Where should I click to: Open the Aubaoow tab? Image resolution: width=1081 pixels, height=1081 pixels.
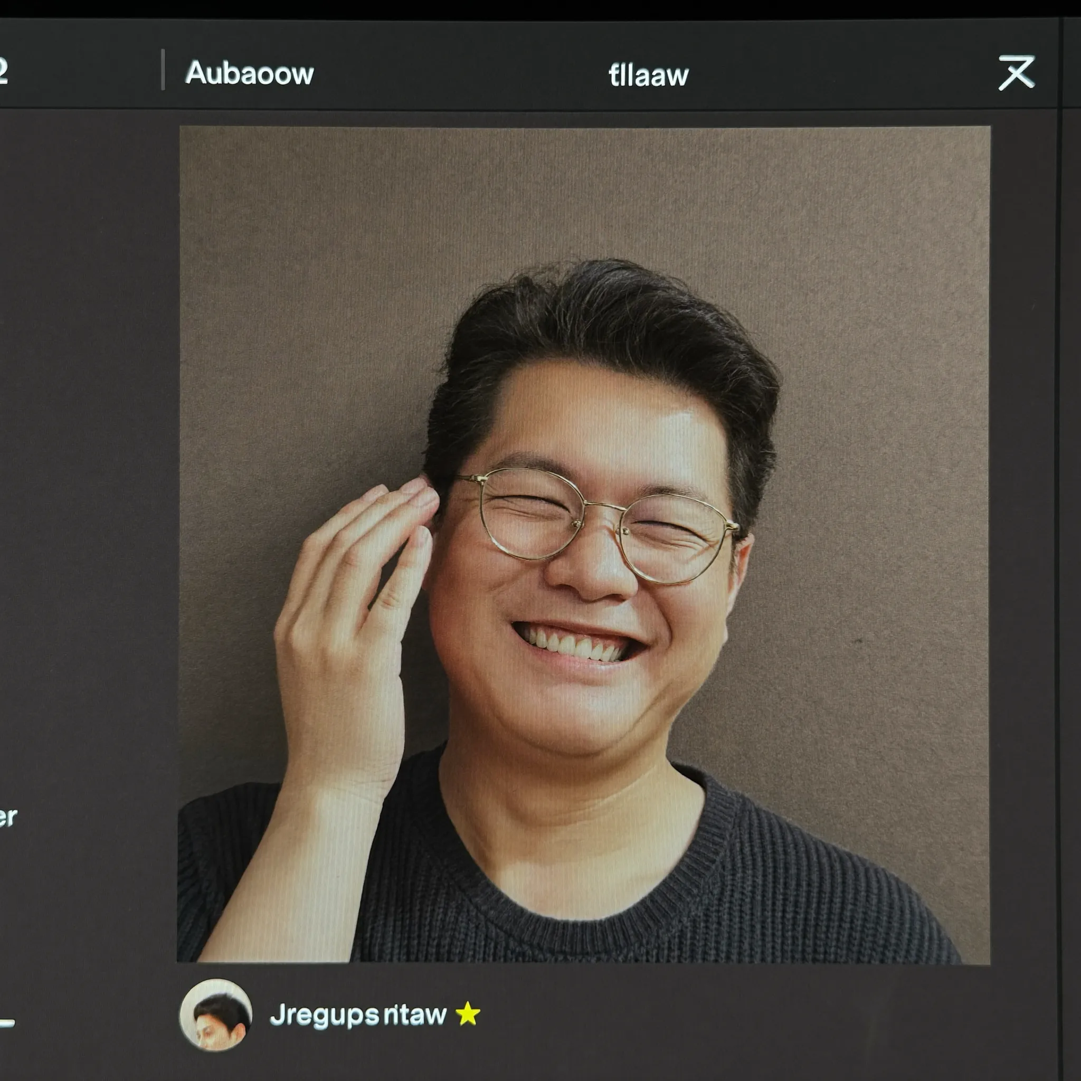point(250,73)
